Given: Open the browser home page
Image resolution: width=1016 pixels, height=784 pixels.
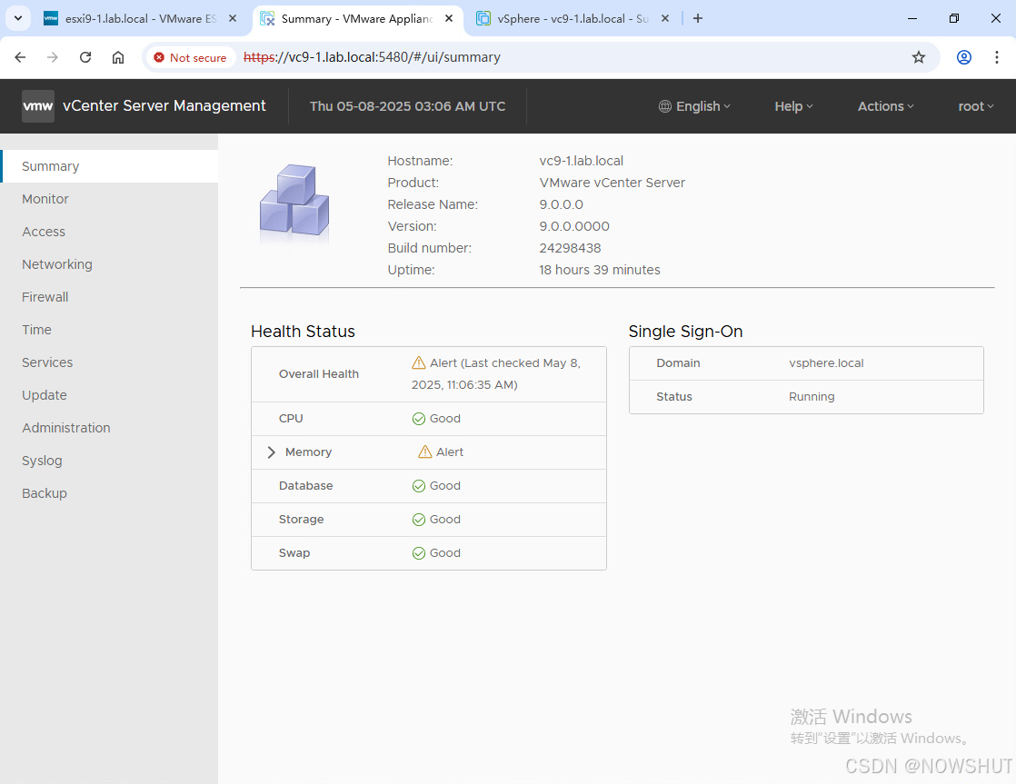Looking at the screenshot, I should [x=118, y=57].
